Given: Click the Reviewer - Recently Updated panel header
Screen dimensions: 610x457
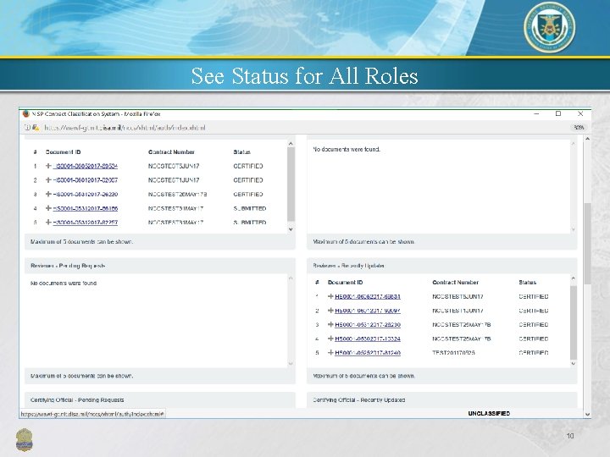Looking at the screenshot, I should click(442, 266).
